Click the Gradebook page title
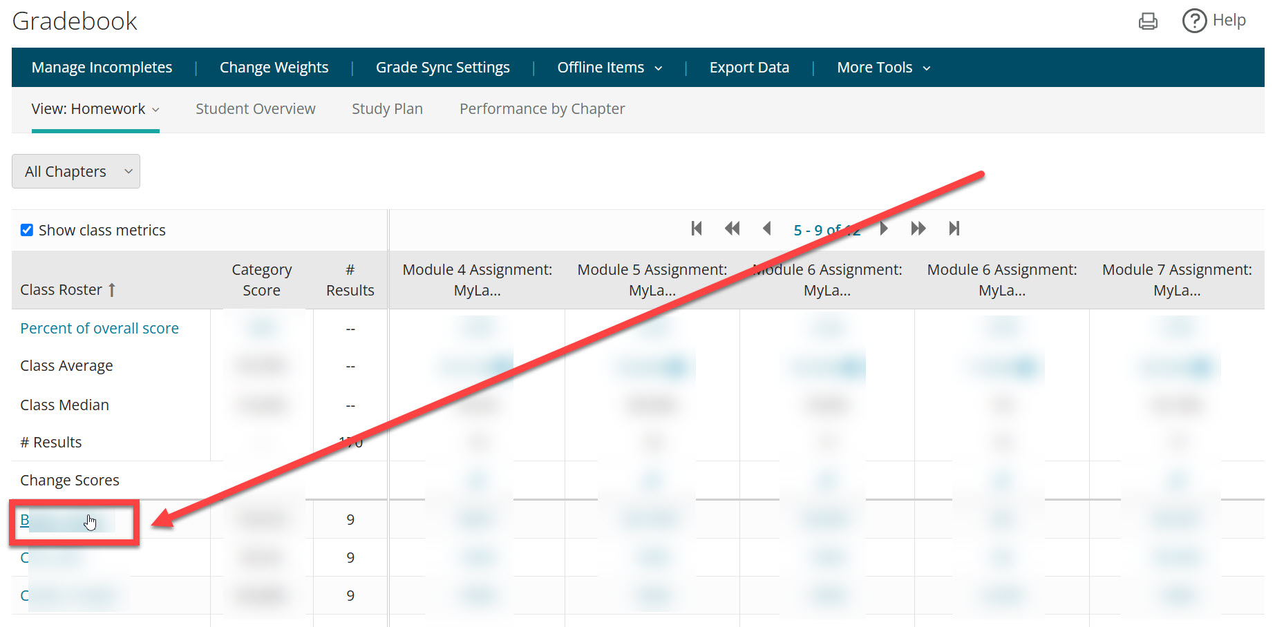Screen dimensions: 1275x627 coord(75,21)
